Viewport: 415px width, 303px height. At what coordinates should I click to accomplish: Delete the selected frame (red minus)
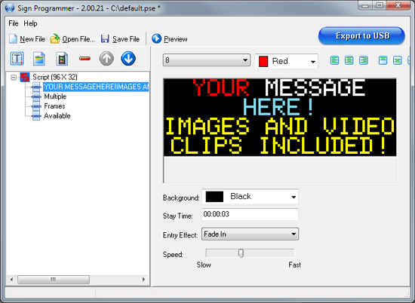pos(85,59)
